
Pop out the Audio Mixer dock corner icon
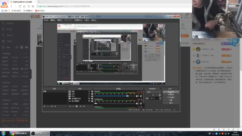143,89
